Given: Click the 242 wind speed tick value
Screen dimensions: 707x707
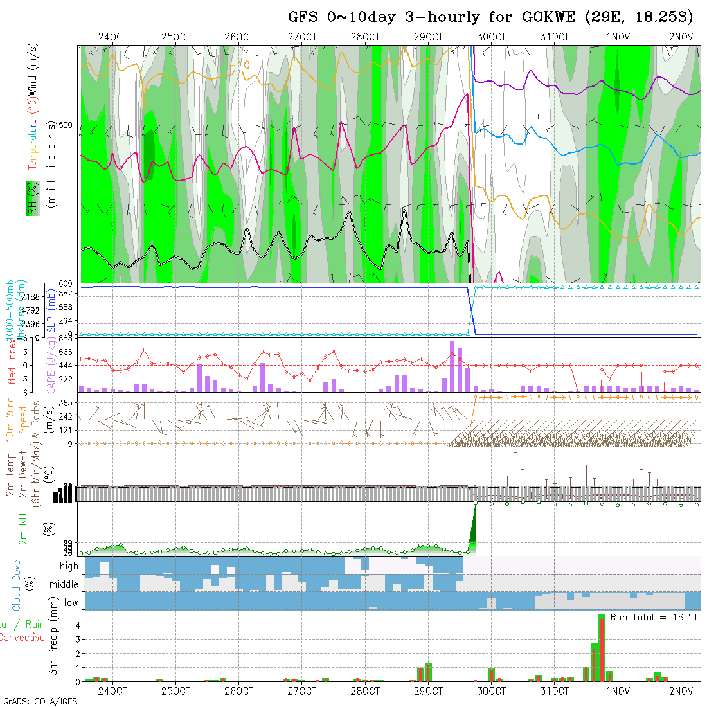Looking at the screenshot, I should [66, 416].
